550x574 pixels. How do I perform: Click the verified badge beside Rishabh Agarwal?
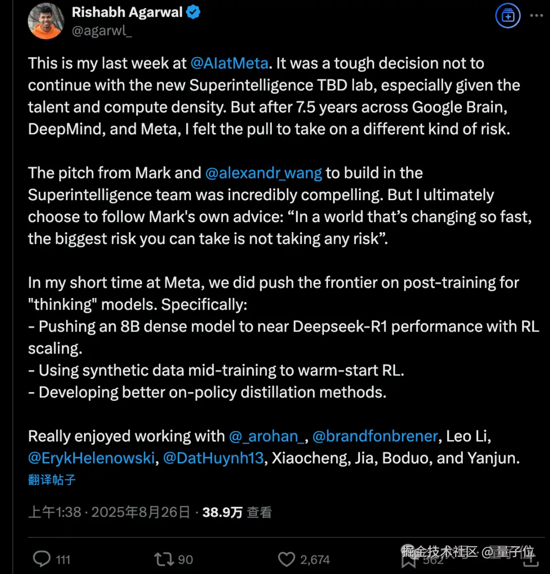(x=193, y=12)
